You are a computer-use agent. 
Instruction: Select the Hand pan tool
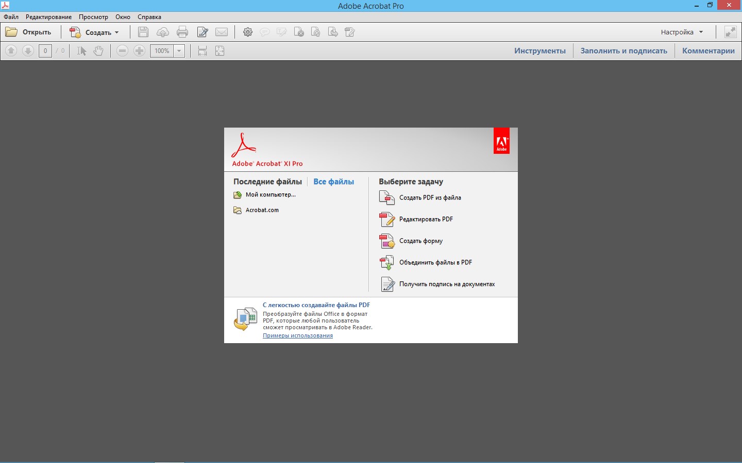click(x=98, y=50)
